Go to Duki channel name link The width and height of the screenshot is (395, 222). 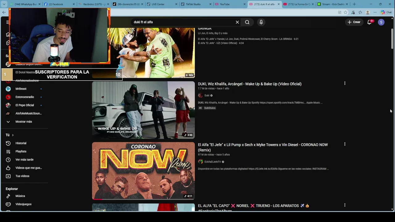(x=207, y=96)
